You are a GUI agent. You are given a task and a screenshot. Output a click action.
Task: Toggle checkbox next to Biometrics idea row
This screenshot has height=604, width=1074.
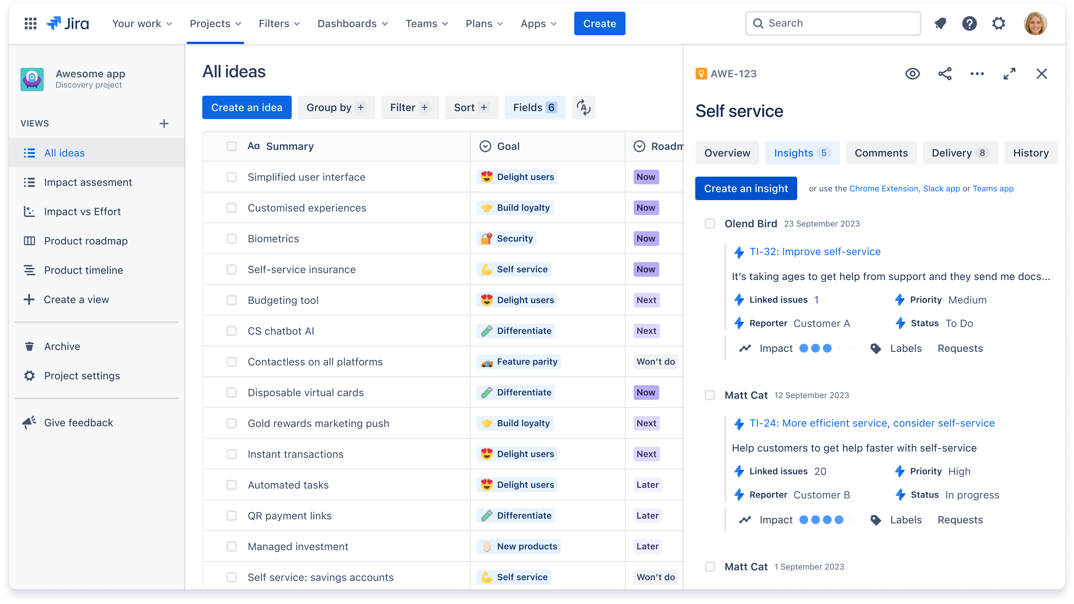pyautogui.click(x=231, y=238)
